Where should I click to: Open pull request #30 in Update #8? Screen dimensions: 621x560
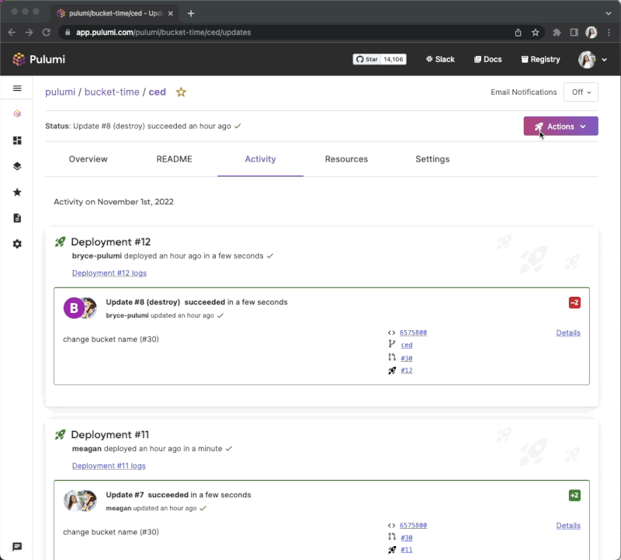[406, 358]
